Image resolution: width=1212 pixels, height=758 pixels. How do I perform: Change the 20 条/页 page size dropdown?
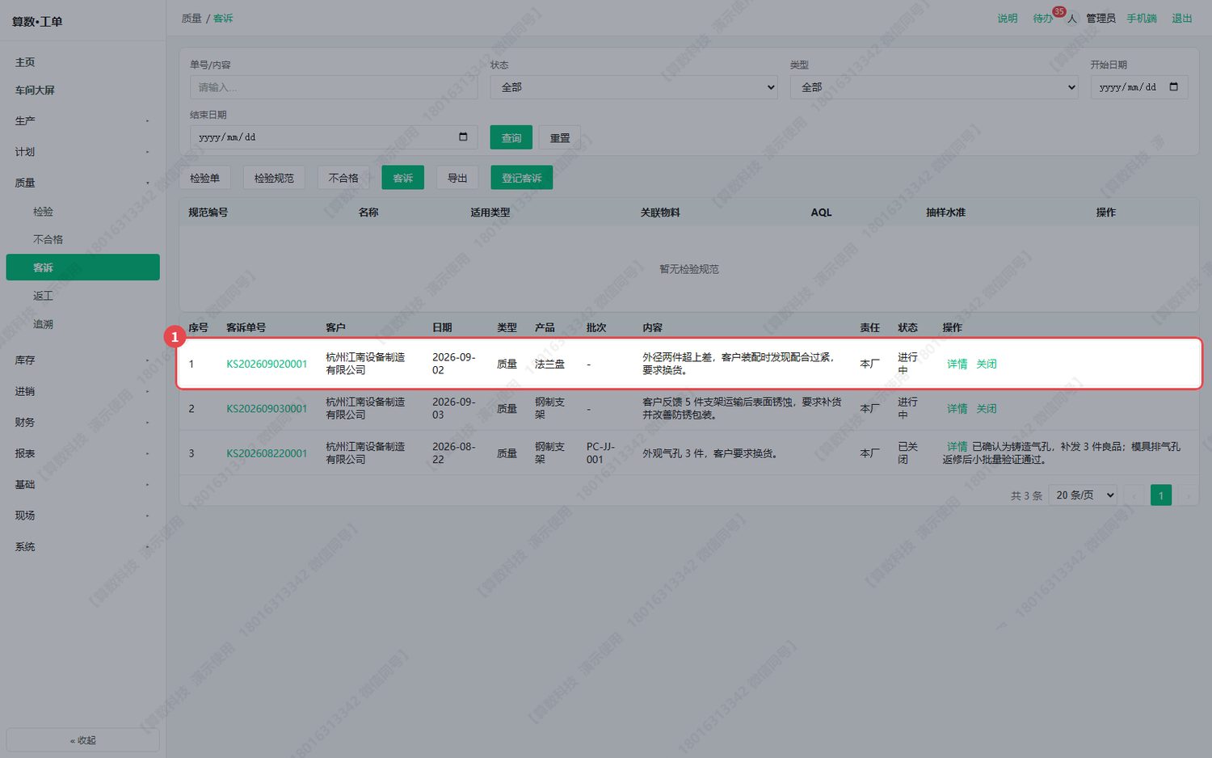point(1084,495)
